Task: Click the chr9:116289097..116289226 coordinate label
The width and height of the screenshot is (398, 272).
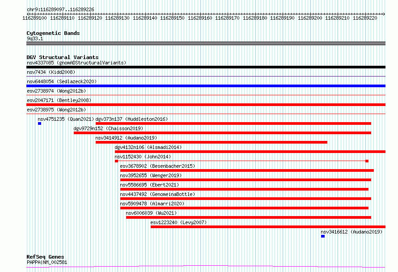Action: pos(60,9)
